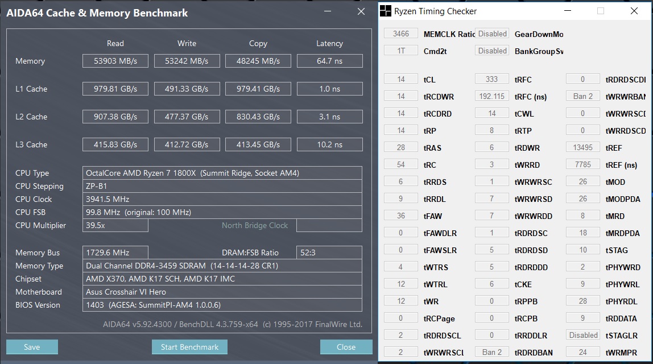Click the tCKE value 6
The height and width of the screenshot is (364, 653).
492,284
